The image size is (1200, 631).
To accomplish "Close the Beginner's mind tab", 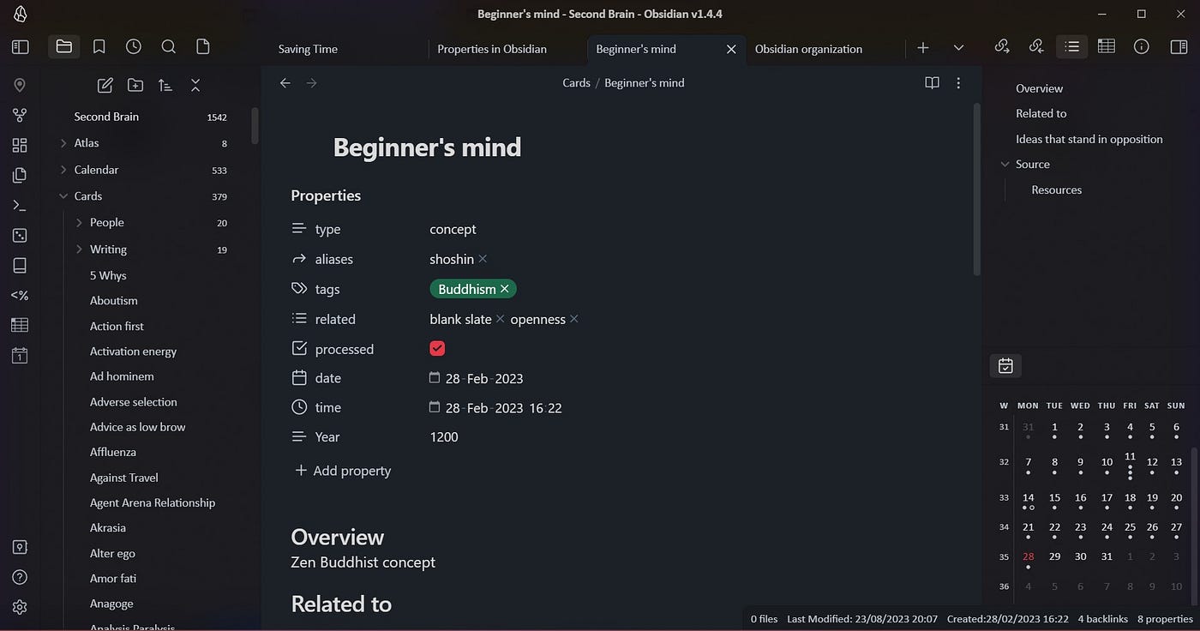I will [731, 49].
